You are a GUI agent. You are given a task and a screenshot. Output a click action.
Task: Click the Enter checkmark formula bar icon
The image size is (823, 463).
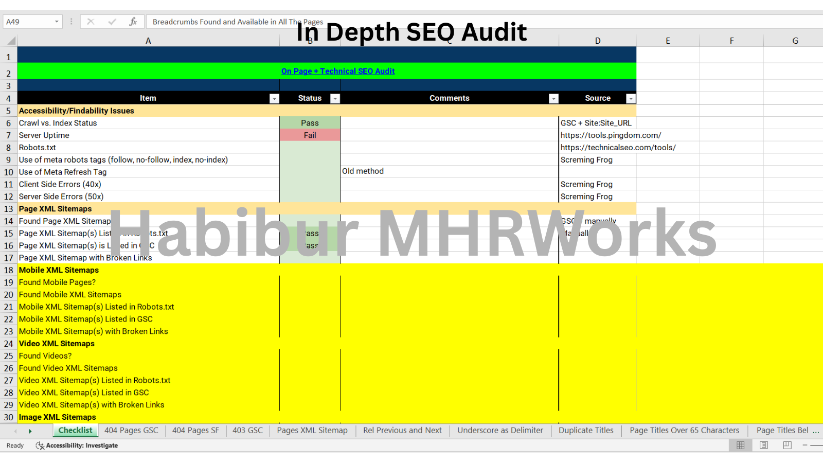click(x=112, y=22)
